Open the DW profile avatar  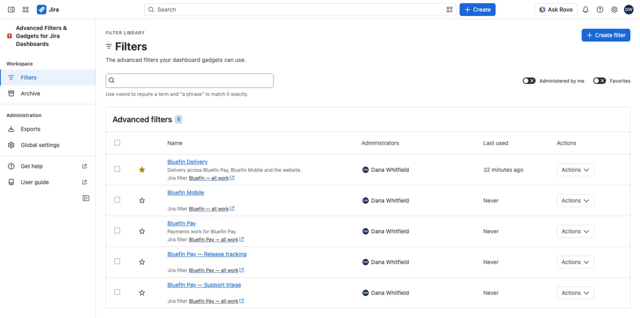[629, 10]
